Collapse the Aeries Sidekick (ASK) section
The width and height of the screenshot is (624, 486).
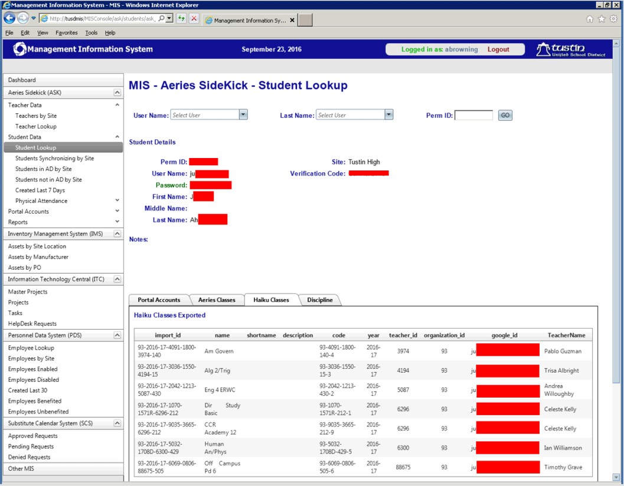[x=117, y=92]
